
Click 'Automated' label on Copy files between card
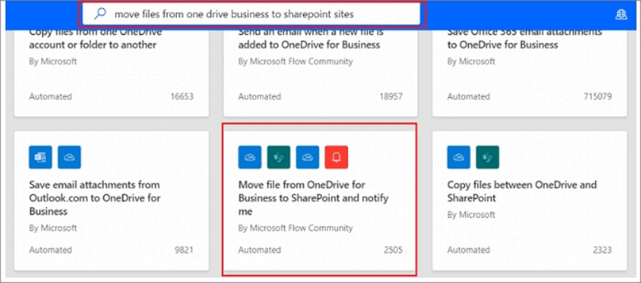[x=469, y=250]
